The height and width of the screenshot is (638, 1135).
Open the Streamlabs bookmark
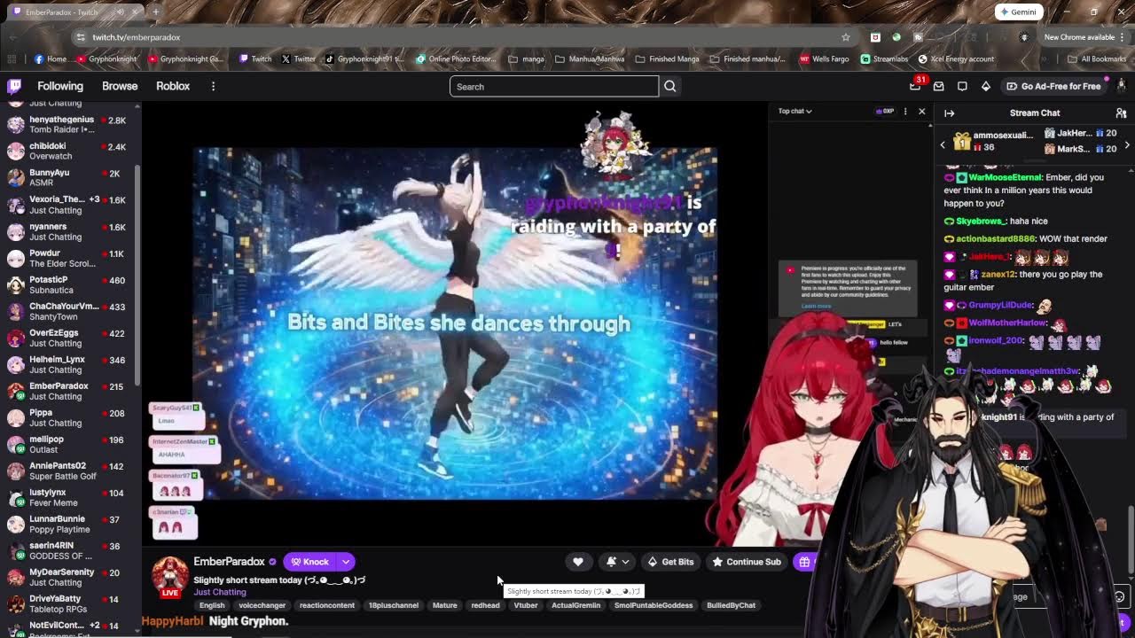884,59
